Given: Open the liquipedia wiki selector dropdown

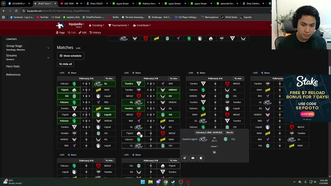Looking at the screenshot, I should [x=77, y=24].
